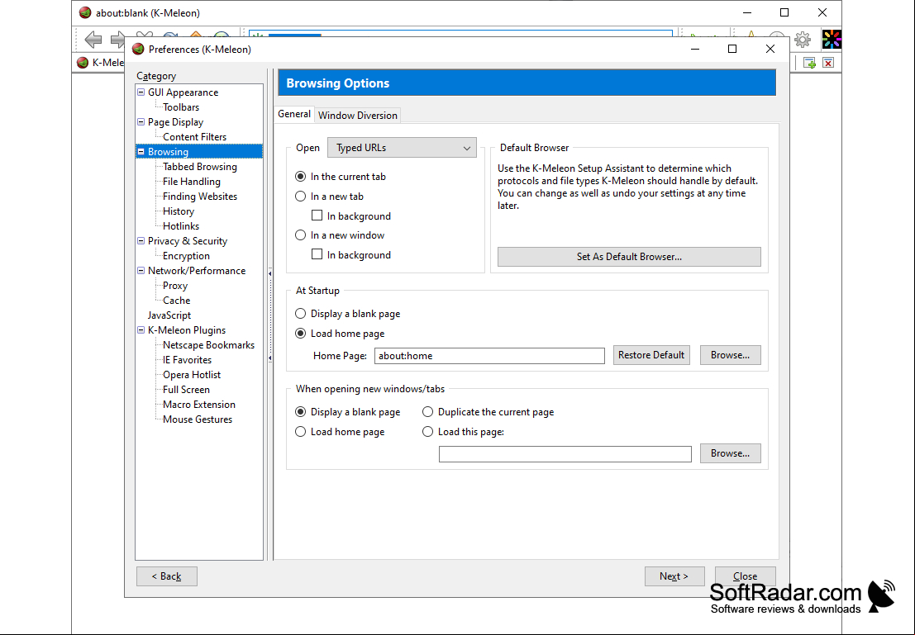Click Browse next to the Home Page field
The width and height of the screenshot is (915, 635).
coord(730,355)
